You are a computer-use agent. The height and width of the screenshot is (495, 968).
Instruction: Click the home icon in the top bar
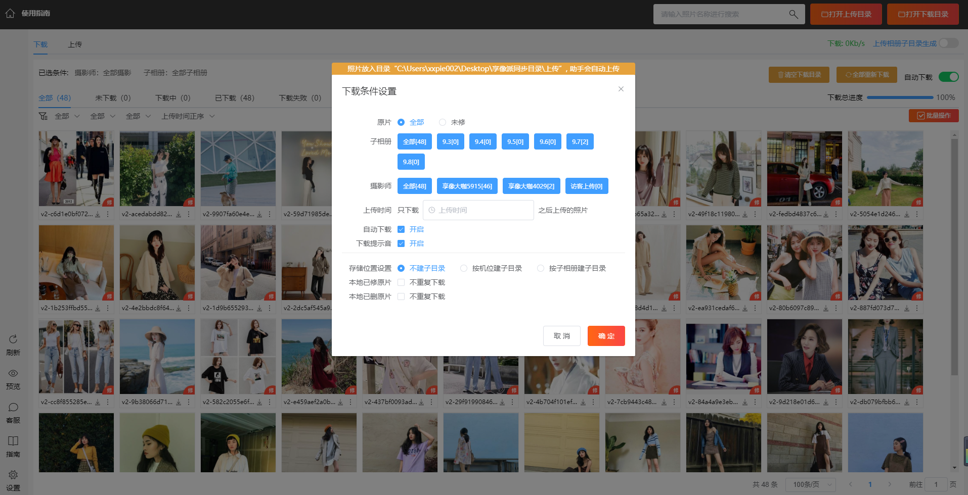pos(10,14)
